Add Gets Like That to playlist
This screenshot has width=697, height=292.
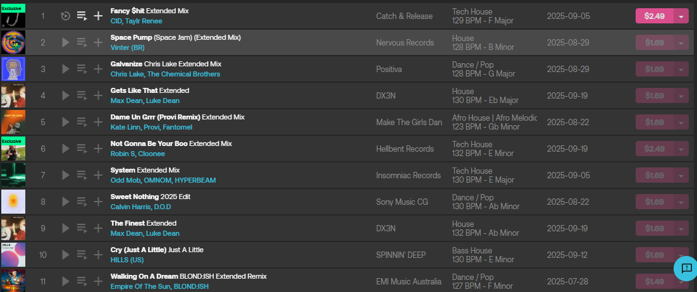point(98,95)
